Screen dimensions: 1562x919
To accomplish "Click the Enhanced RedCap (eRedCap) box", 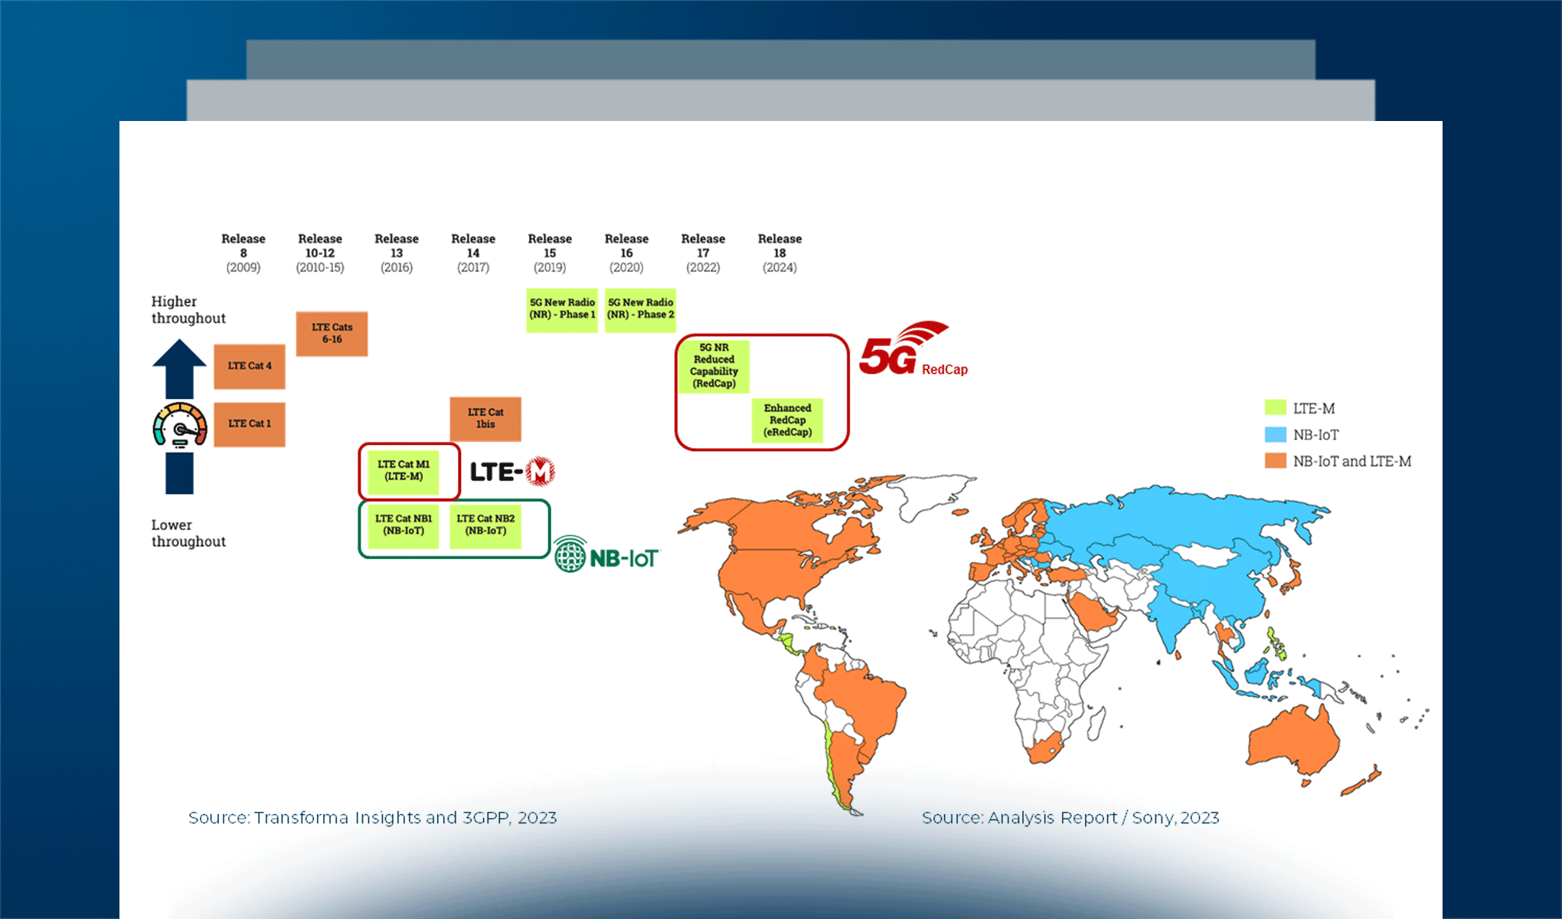I will (787, 420).
